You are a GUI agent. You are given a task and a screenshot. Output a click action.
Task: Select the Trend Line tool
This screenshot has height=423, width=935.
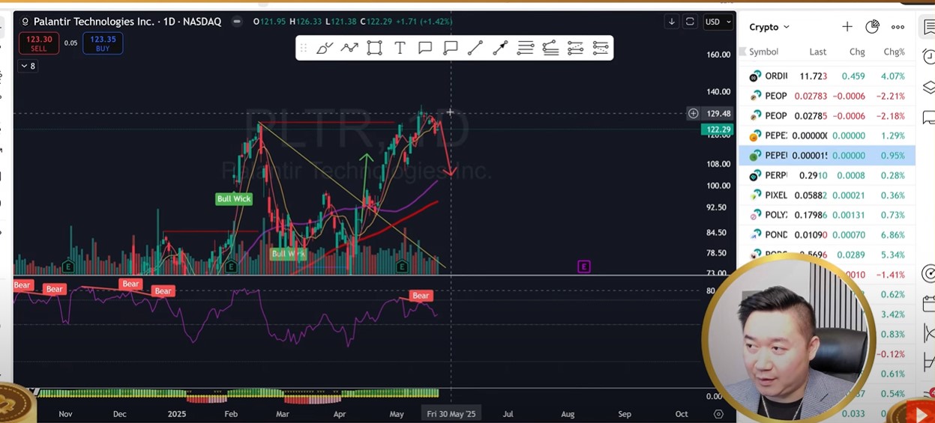[x=475, y=48]
